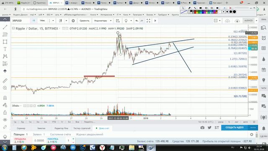This screenshot has height=151, width=268.
Task: Select the text annotation tool
Action: tap(5, 49)
